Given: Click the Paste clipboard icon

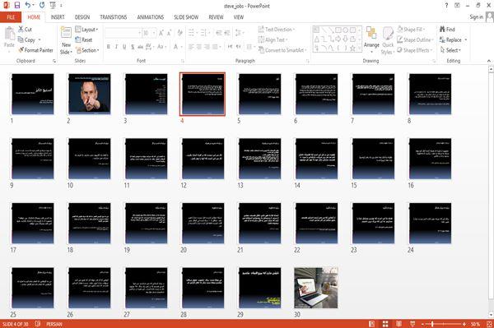Looking at the screenshot, I should coord(9,34).
